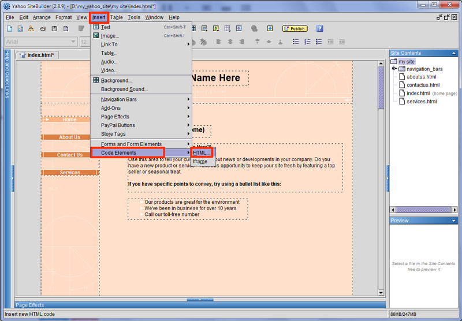Click the New Page toolbar icon
This screenshot has width=462, height=321.
point(10,28)
